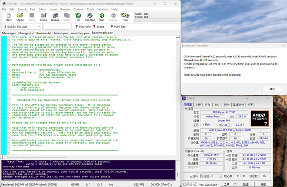This screenshot has height=187, width=287.
Task: Switch to the SPD tab in CPU-Z
Action: coord(217,105)
